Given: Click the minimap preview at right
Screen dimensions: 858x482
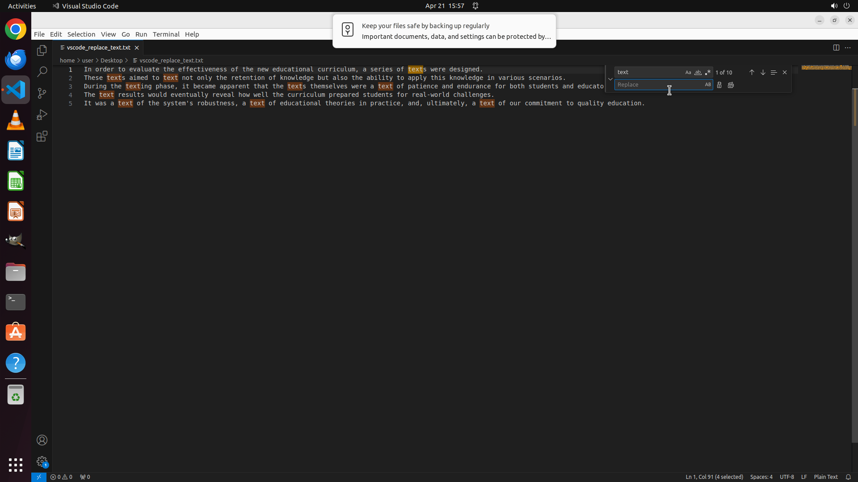Looking at the screenshot, I should coord(826,68).
